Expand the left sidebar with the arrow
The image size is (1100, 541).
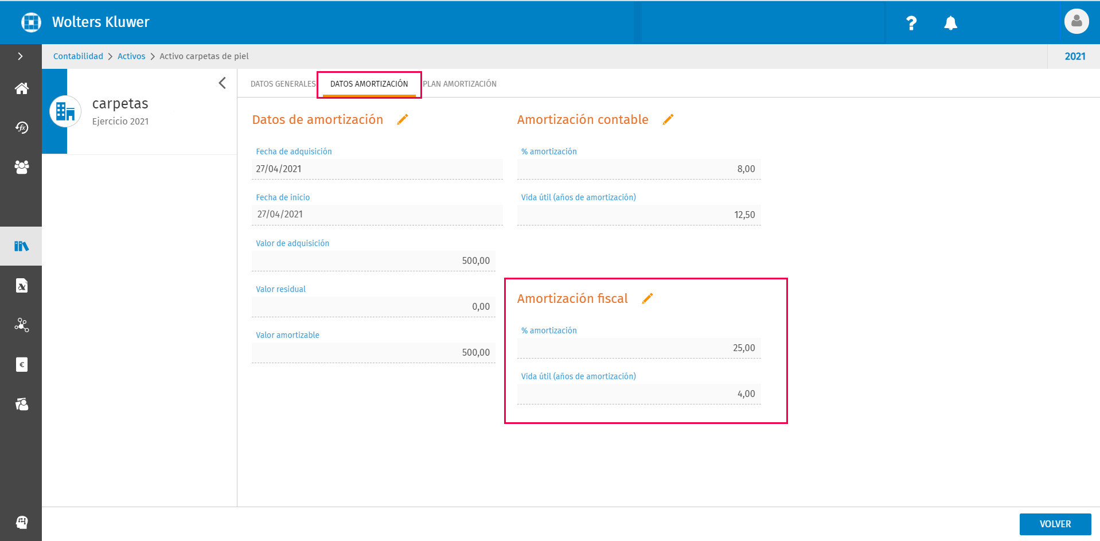tap(21, 56)
